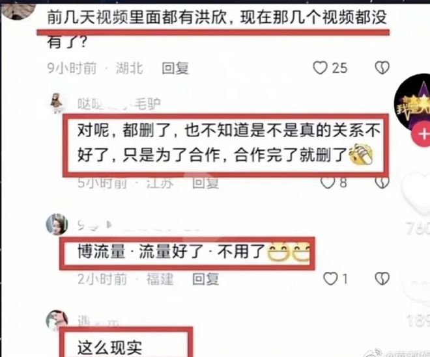This screenshot has width=430, height=357.
Task: Dislike the top comment from 湖北
Action: pos(382,68)
